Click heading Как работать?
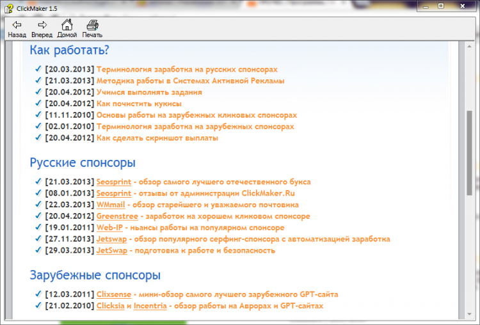Image resolution: width=480 pixels, height=325 pixels. tap(70, 50)
